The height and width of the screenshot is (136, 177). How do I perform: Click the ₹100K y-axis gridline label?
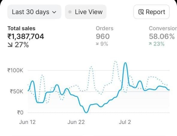point(15,70)
